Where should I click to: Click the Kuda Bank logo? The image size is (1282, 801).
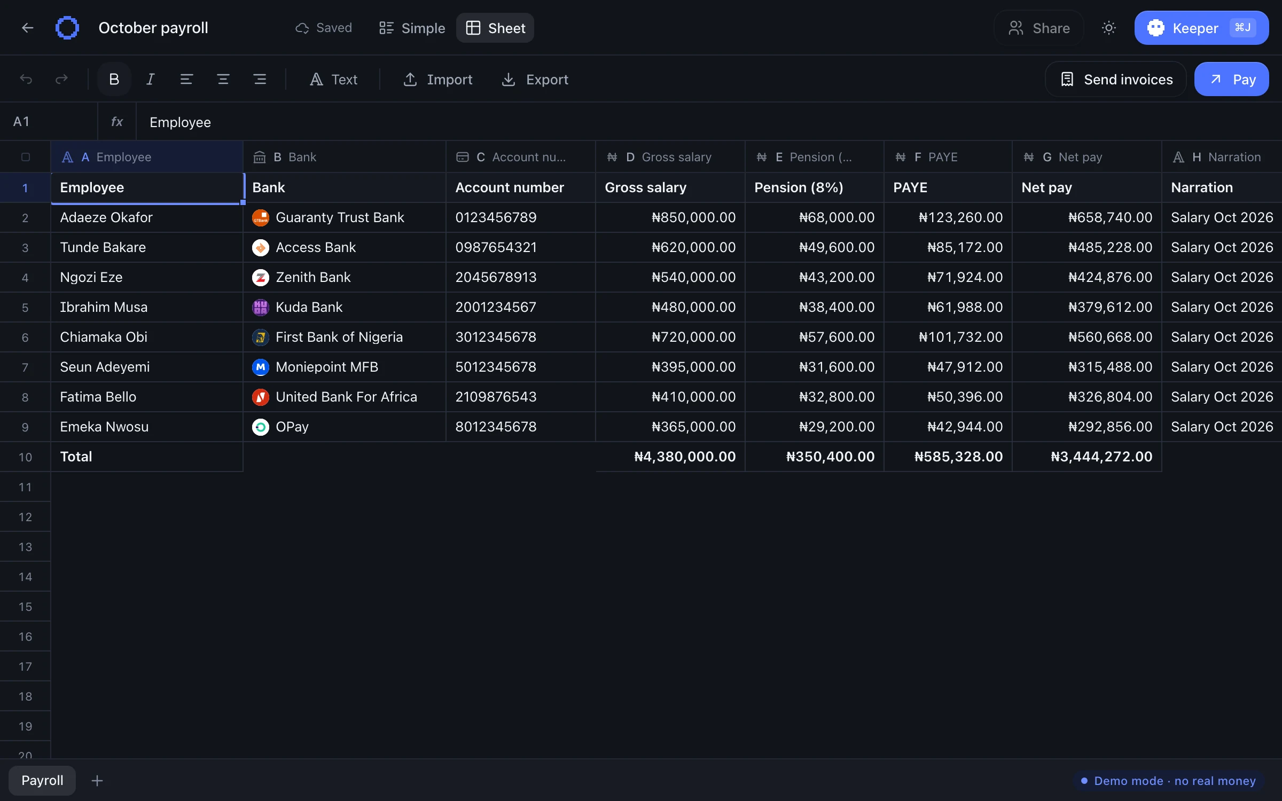261,307
